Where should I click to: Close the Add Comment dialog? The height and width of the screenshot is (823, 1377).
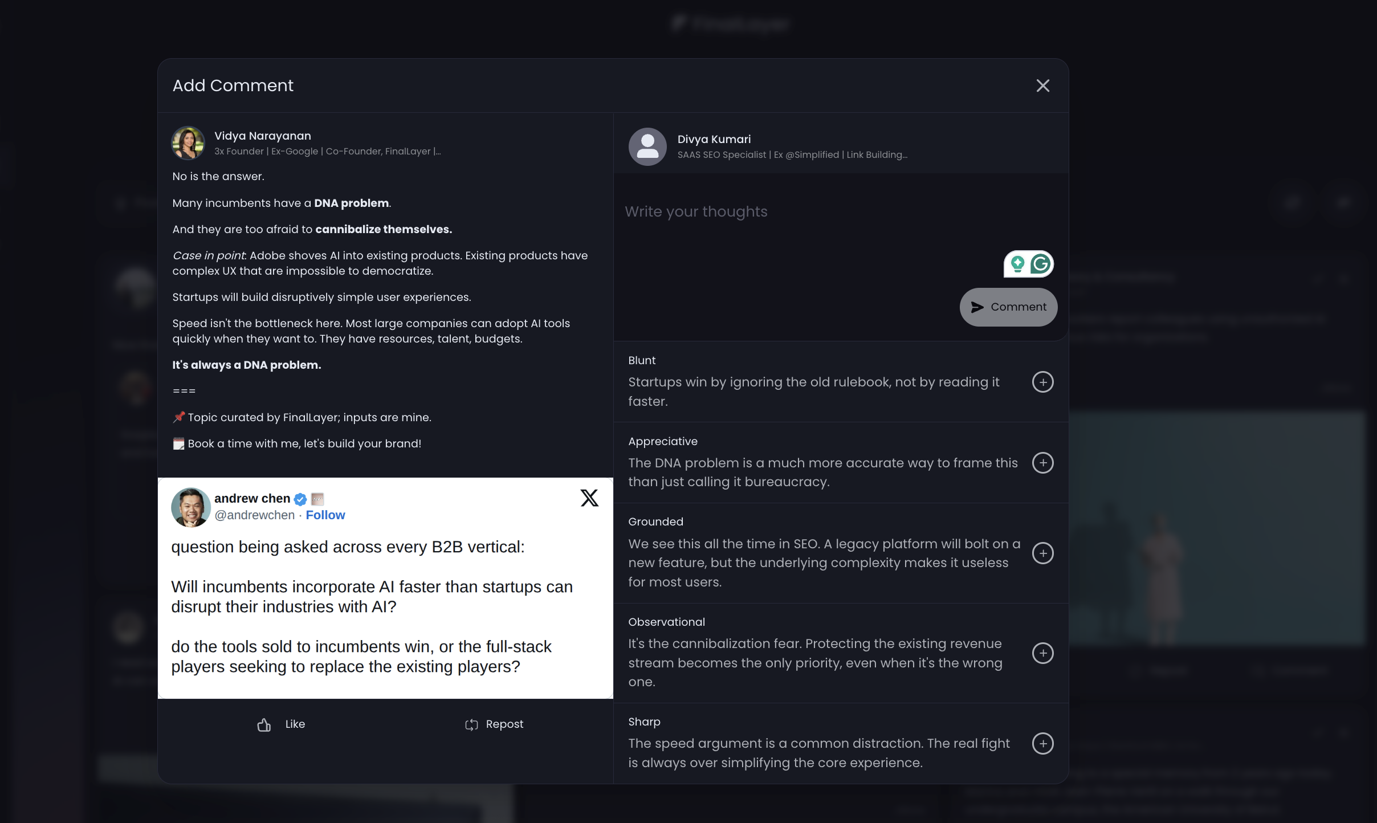1042,85
